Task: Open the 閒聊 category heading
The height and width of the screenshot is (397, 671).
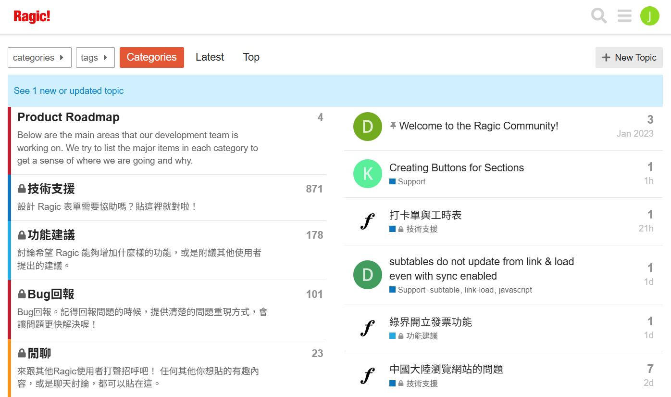Action: pyautogui.click(x=39, y=354)
